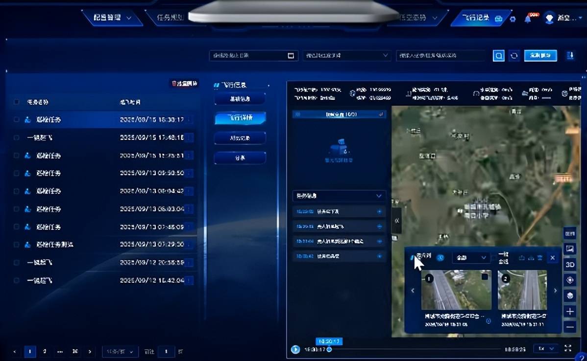This screenshot has width=587, height=361.
Task: Open the notification bell icon
Action: coord(528,19)
